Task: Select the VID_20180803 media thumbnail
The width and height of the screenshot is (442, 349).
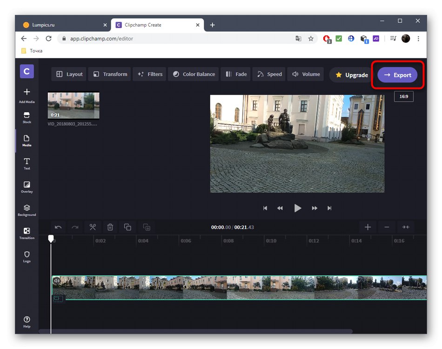Action: click(73, 104)
